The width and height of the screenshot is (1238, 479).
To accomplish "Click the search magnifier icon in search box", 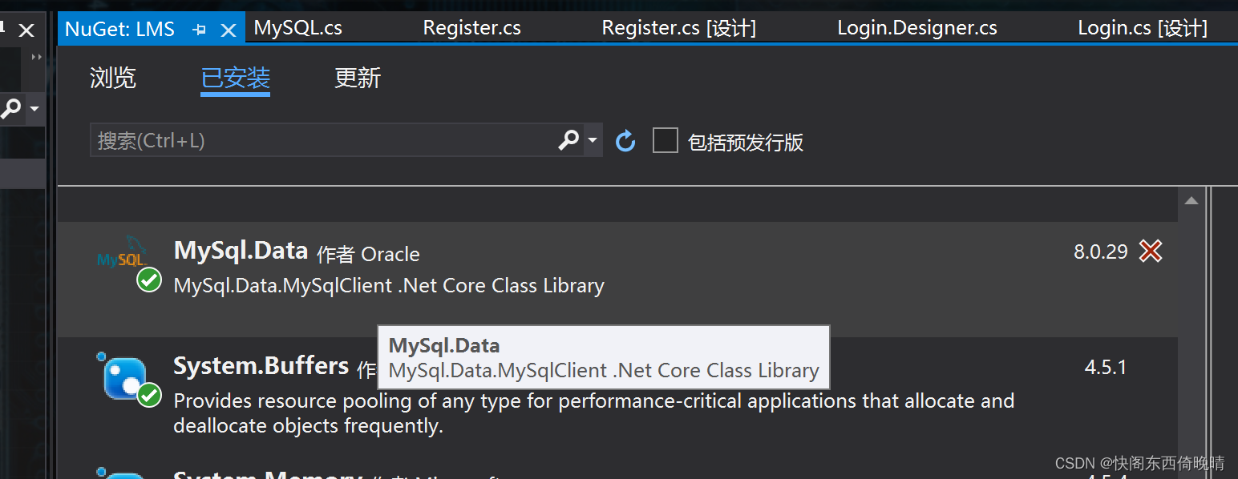I will coord(569,139).
